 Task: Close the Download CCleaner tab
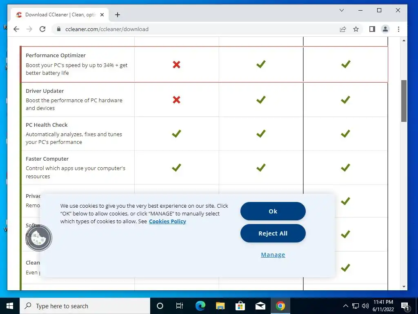click(102, 15)
